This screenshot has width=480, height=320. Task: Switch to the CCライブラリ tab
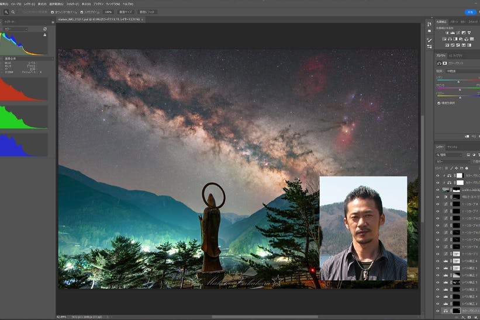point(455,55)
